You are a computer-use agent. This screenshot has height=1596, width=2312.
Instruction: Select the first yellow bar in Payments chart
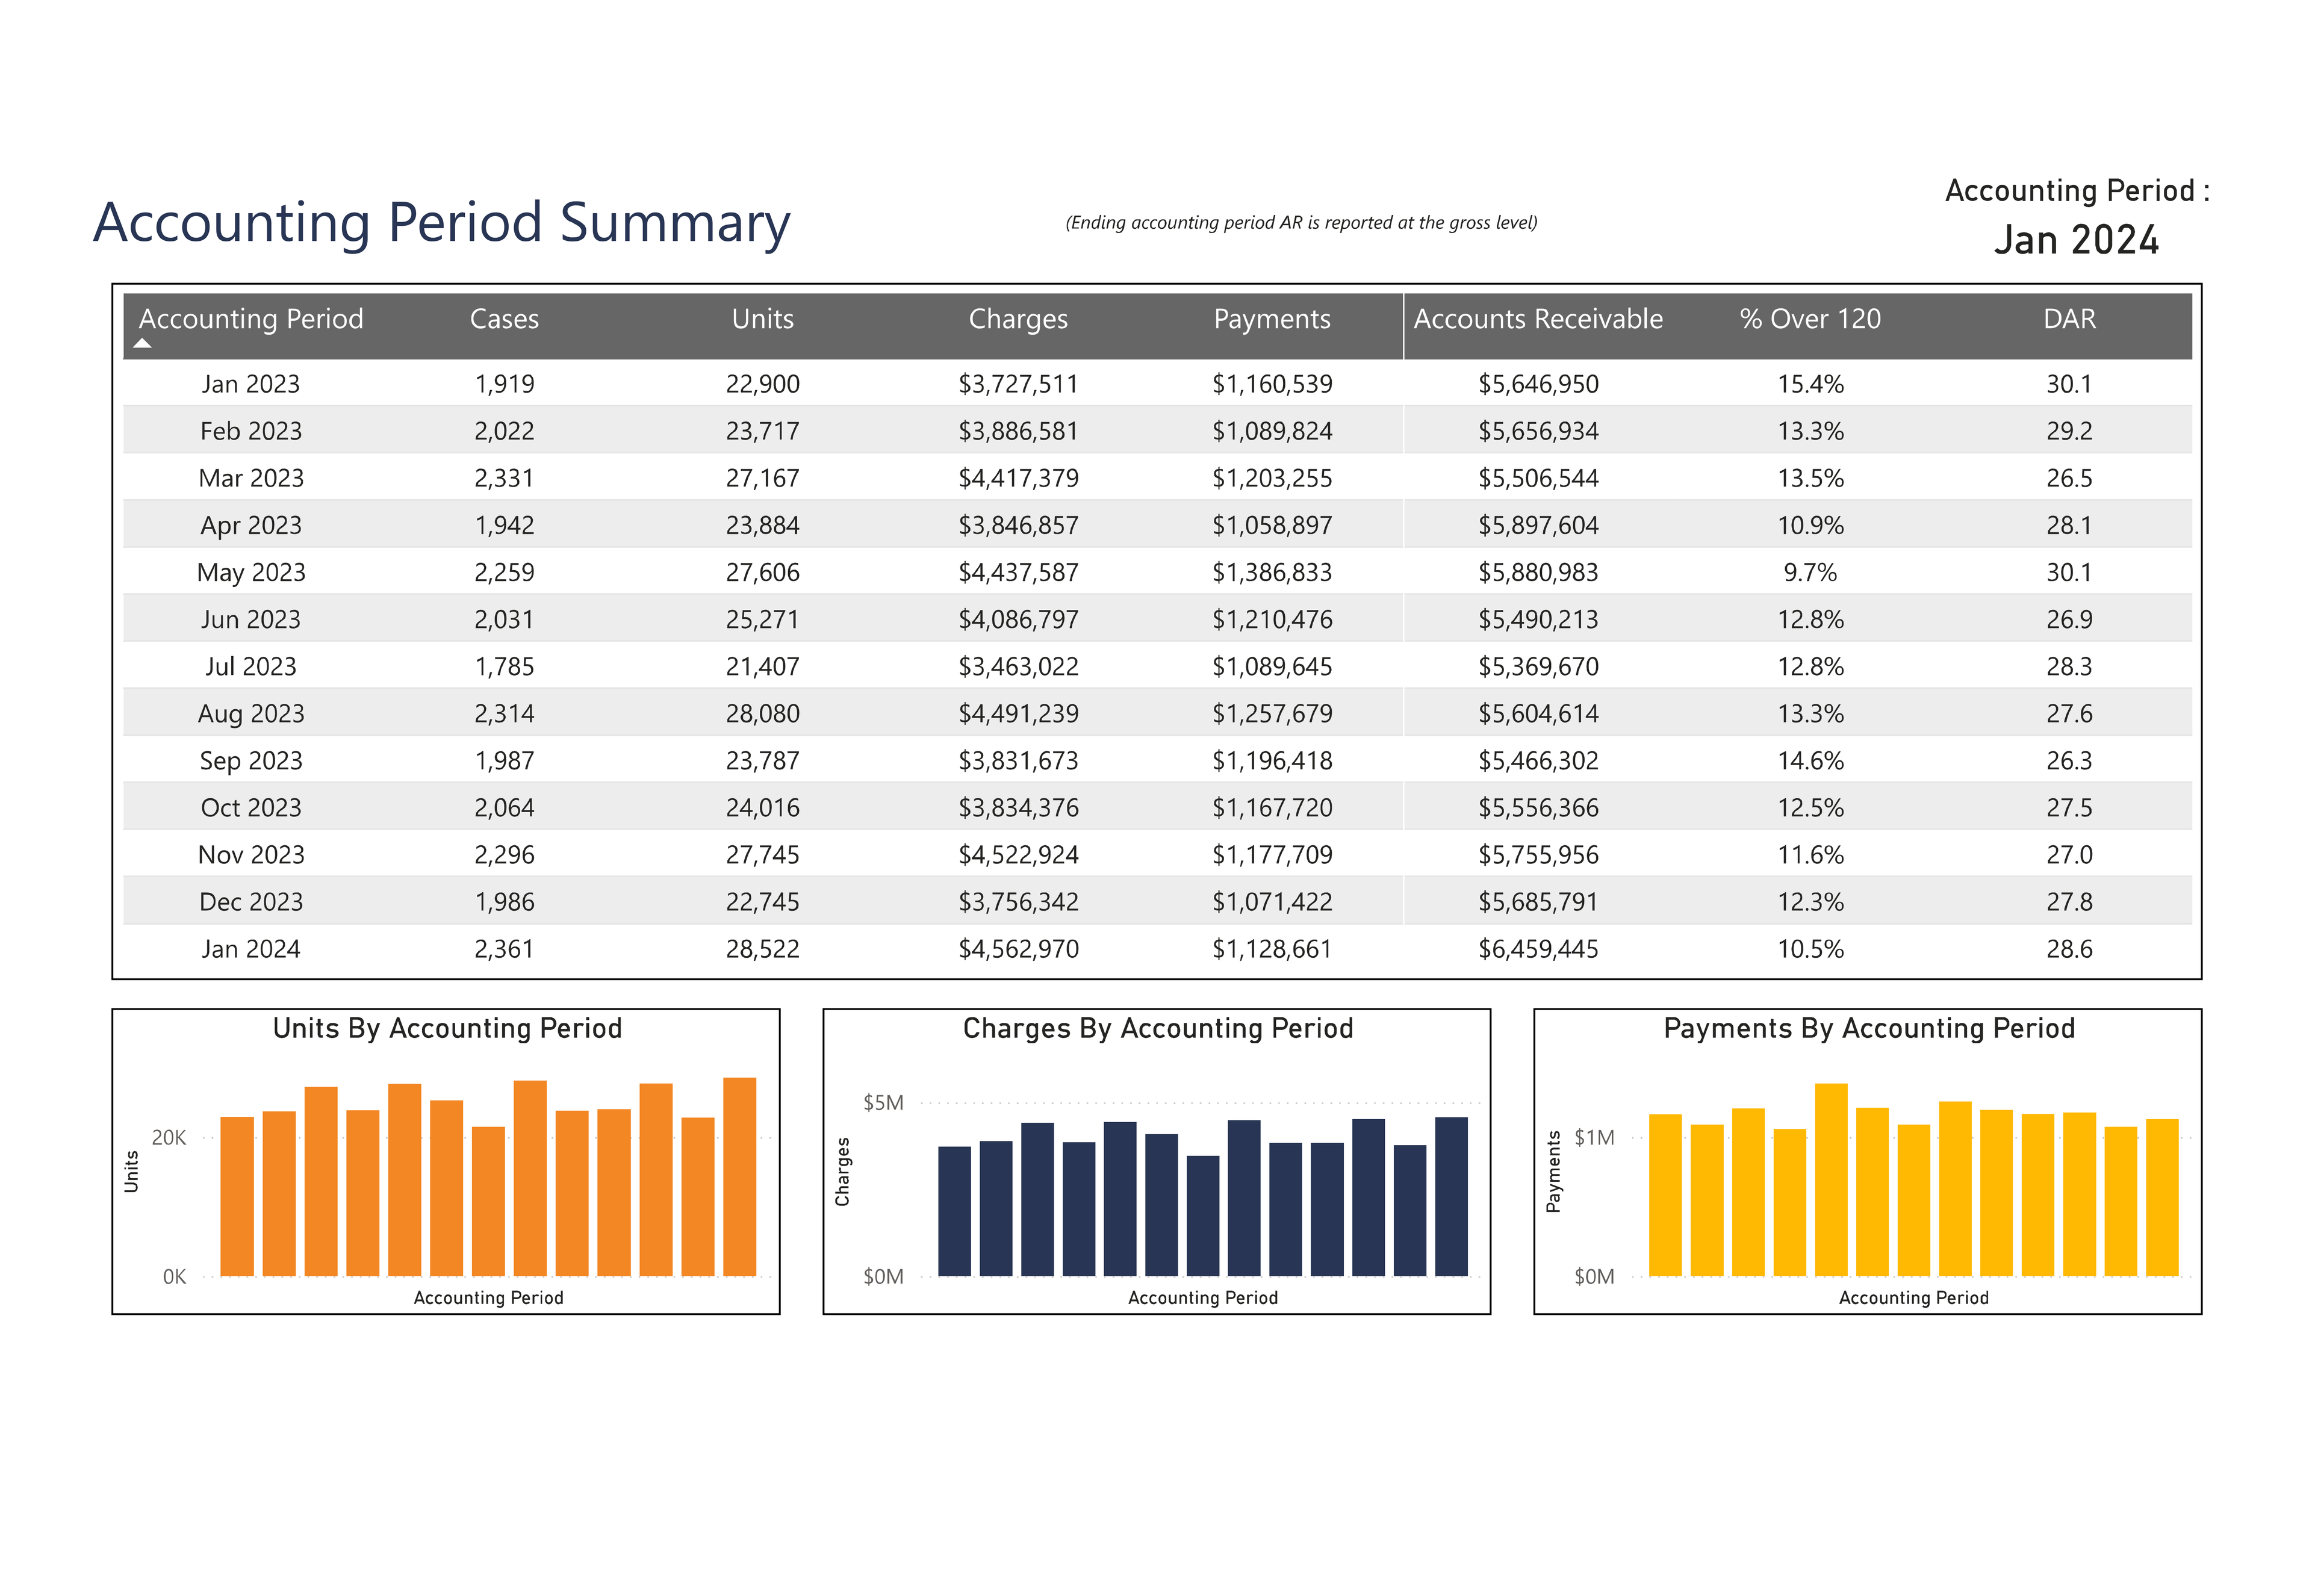coord(1665,1195)
